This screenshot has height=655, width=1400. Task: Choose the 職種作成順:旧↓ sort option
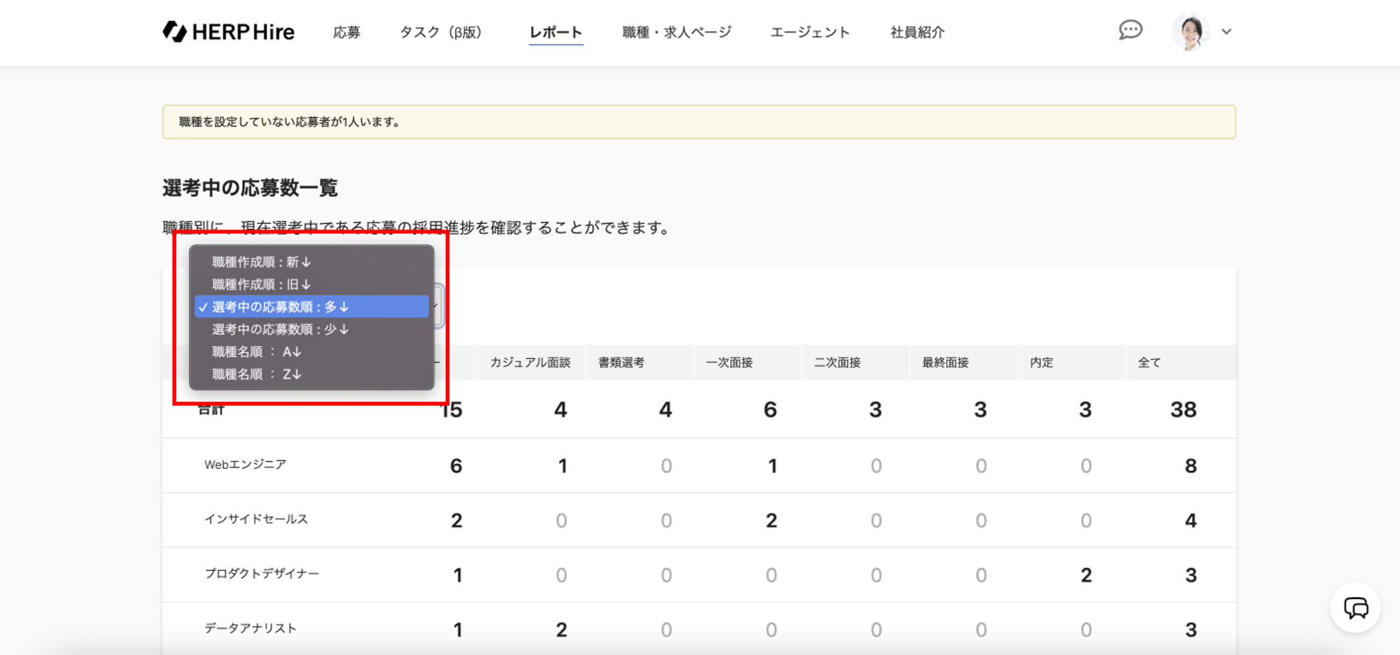(x=261, y=284)
